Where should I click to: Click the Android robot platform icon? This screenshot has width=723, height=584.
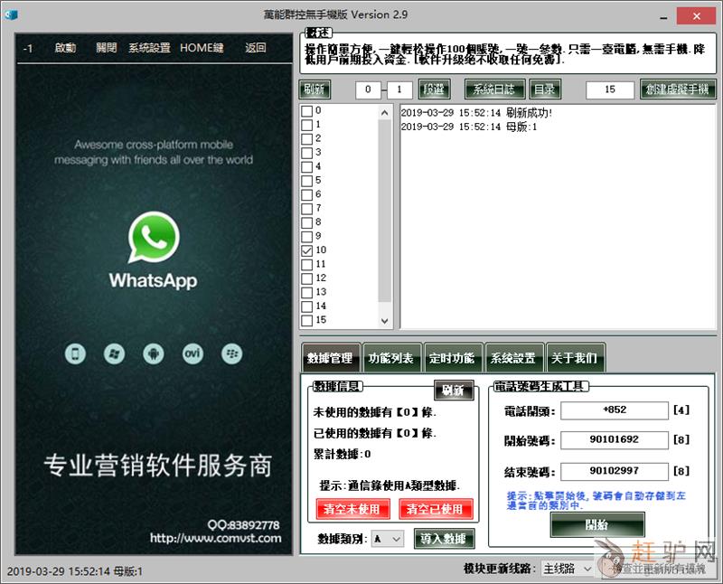(153, 353)
